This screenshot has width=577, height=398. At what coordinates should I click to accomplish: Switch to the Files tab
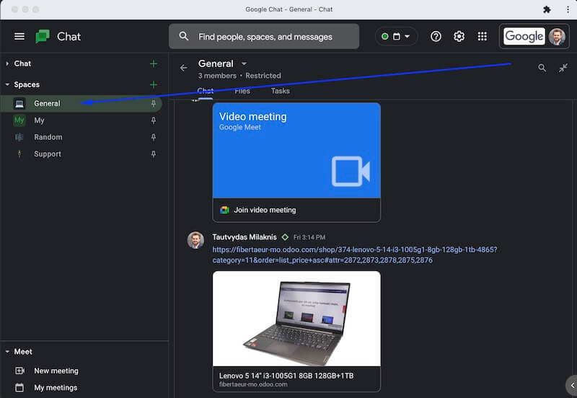pos(242,91)
